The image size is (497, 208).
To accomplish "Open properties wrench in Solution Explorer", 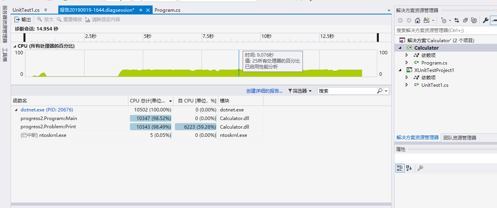I will [x=486, y=20].
